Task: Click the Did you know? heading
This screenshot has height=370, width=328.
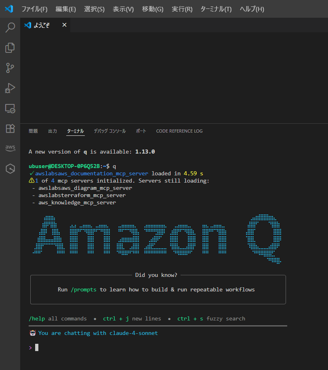Action: click(x=156, y=275)
